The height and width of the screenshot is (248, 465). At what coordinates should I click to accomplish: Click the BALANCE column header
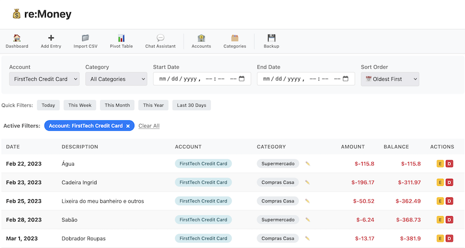click(x=396, y=147)
